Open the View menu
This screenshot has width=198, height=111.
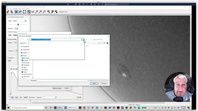pyautogui.click(x=19, y=9)
